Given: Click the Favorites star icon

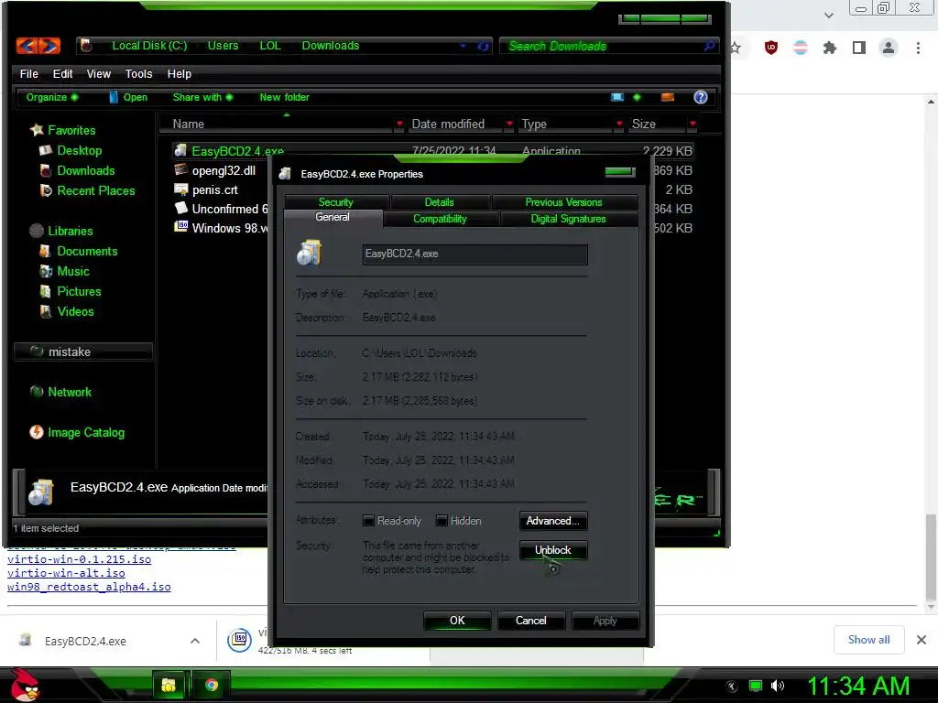Looking at the screenshot, I should pyautogui.click(x=37, y=130).
